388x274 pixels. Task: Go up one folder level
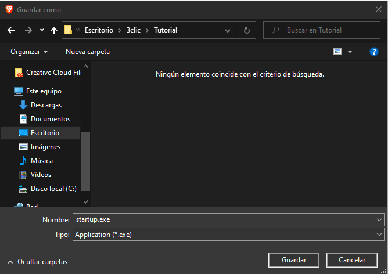54,30
